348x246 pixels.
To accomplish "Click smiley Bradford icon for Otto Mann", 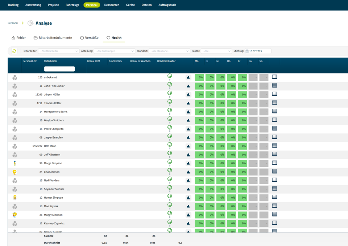I will point(169,145).
